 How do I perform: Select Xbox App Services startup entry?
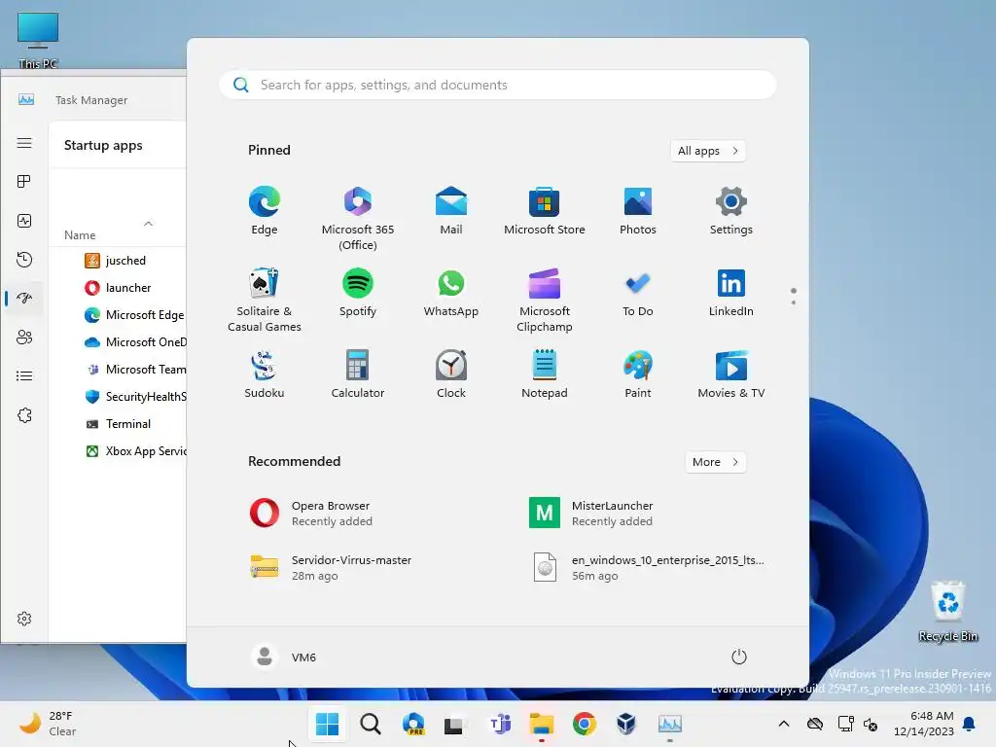coord(120,451)
